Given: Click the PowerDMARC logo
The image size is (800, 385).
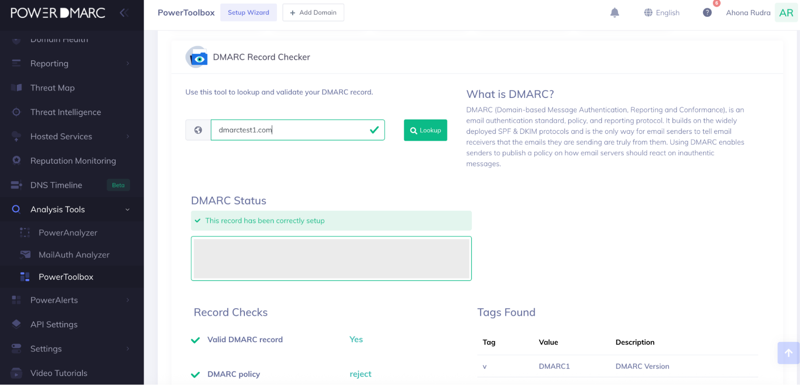Looking at the screenshot, I should click(x=56, y=12).
